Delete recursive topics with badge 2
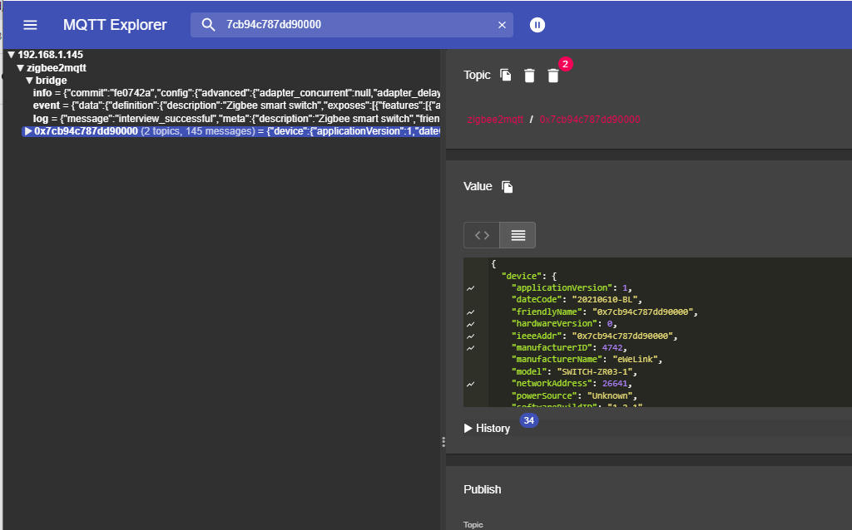This screenshot has width=852, height=530. (x=553, y=76)
